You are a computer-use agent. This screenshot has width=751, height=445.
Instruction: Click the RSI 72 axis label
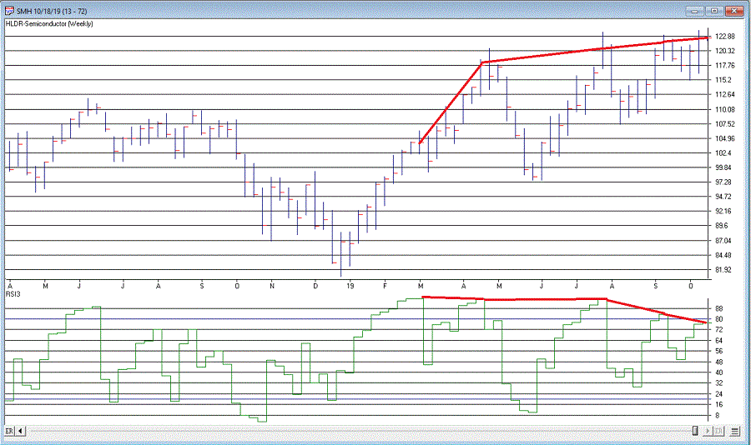[x=719, y=330]
